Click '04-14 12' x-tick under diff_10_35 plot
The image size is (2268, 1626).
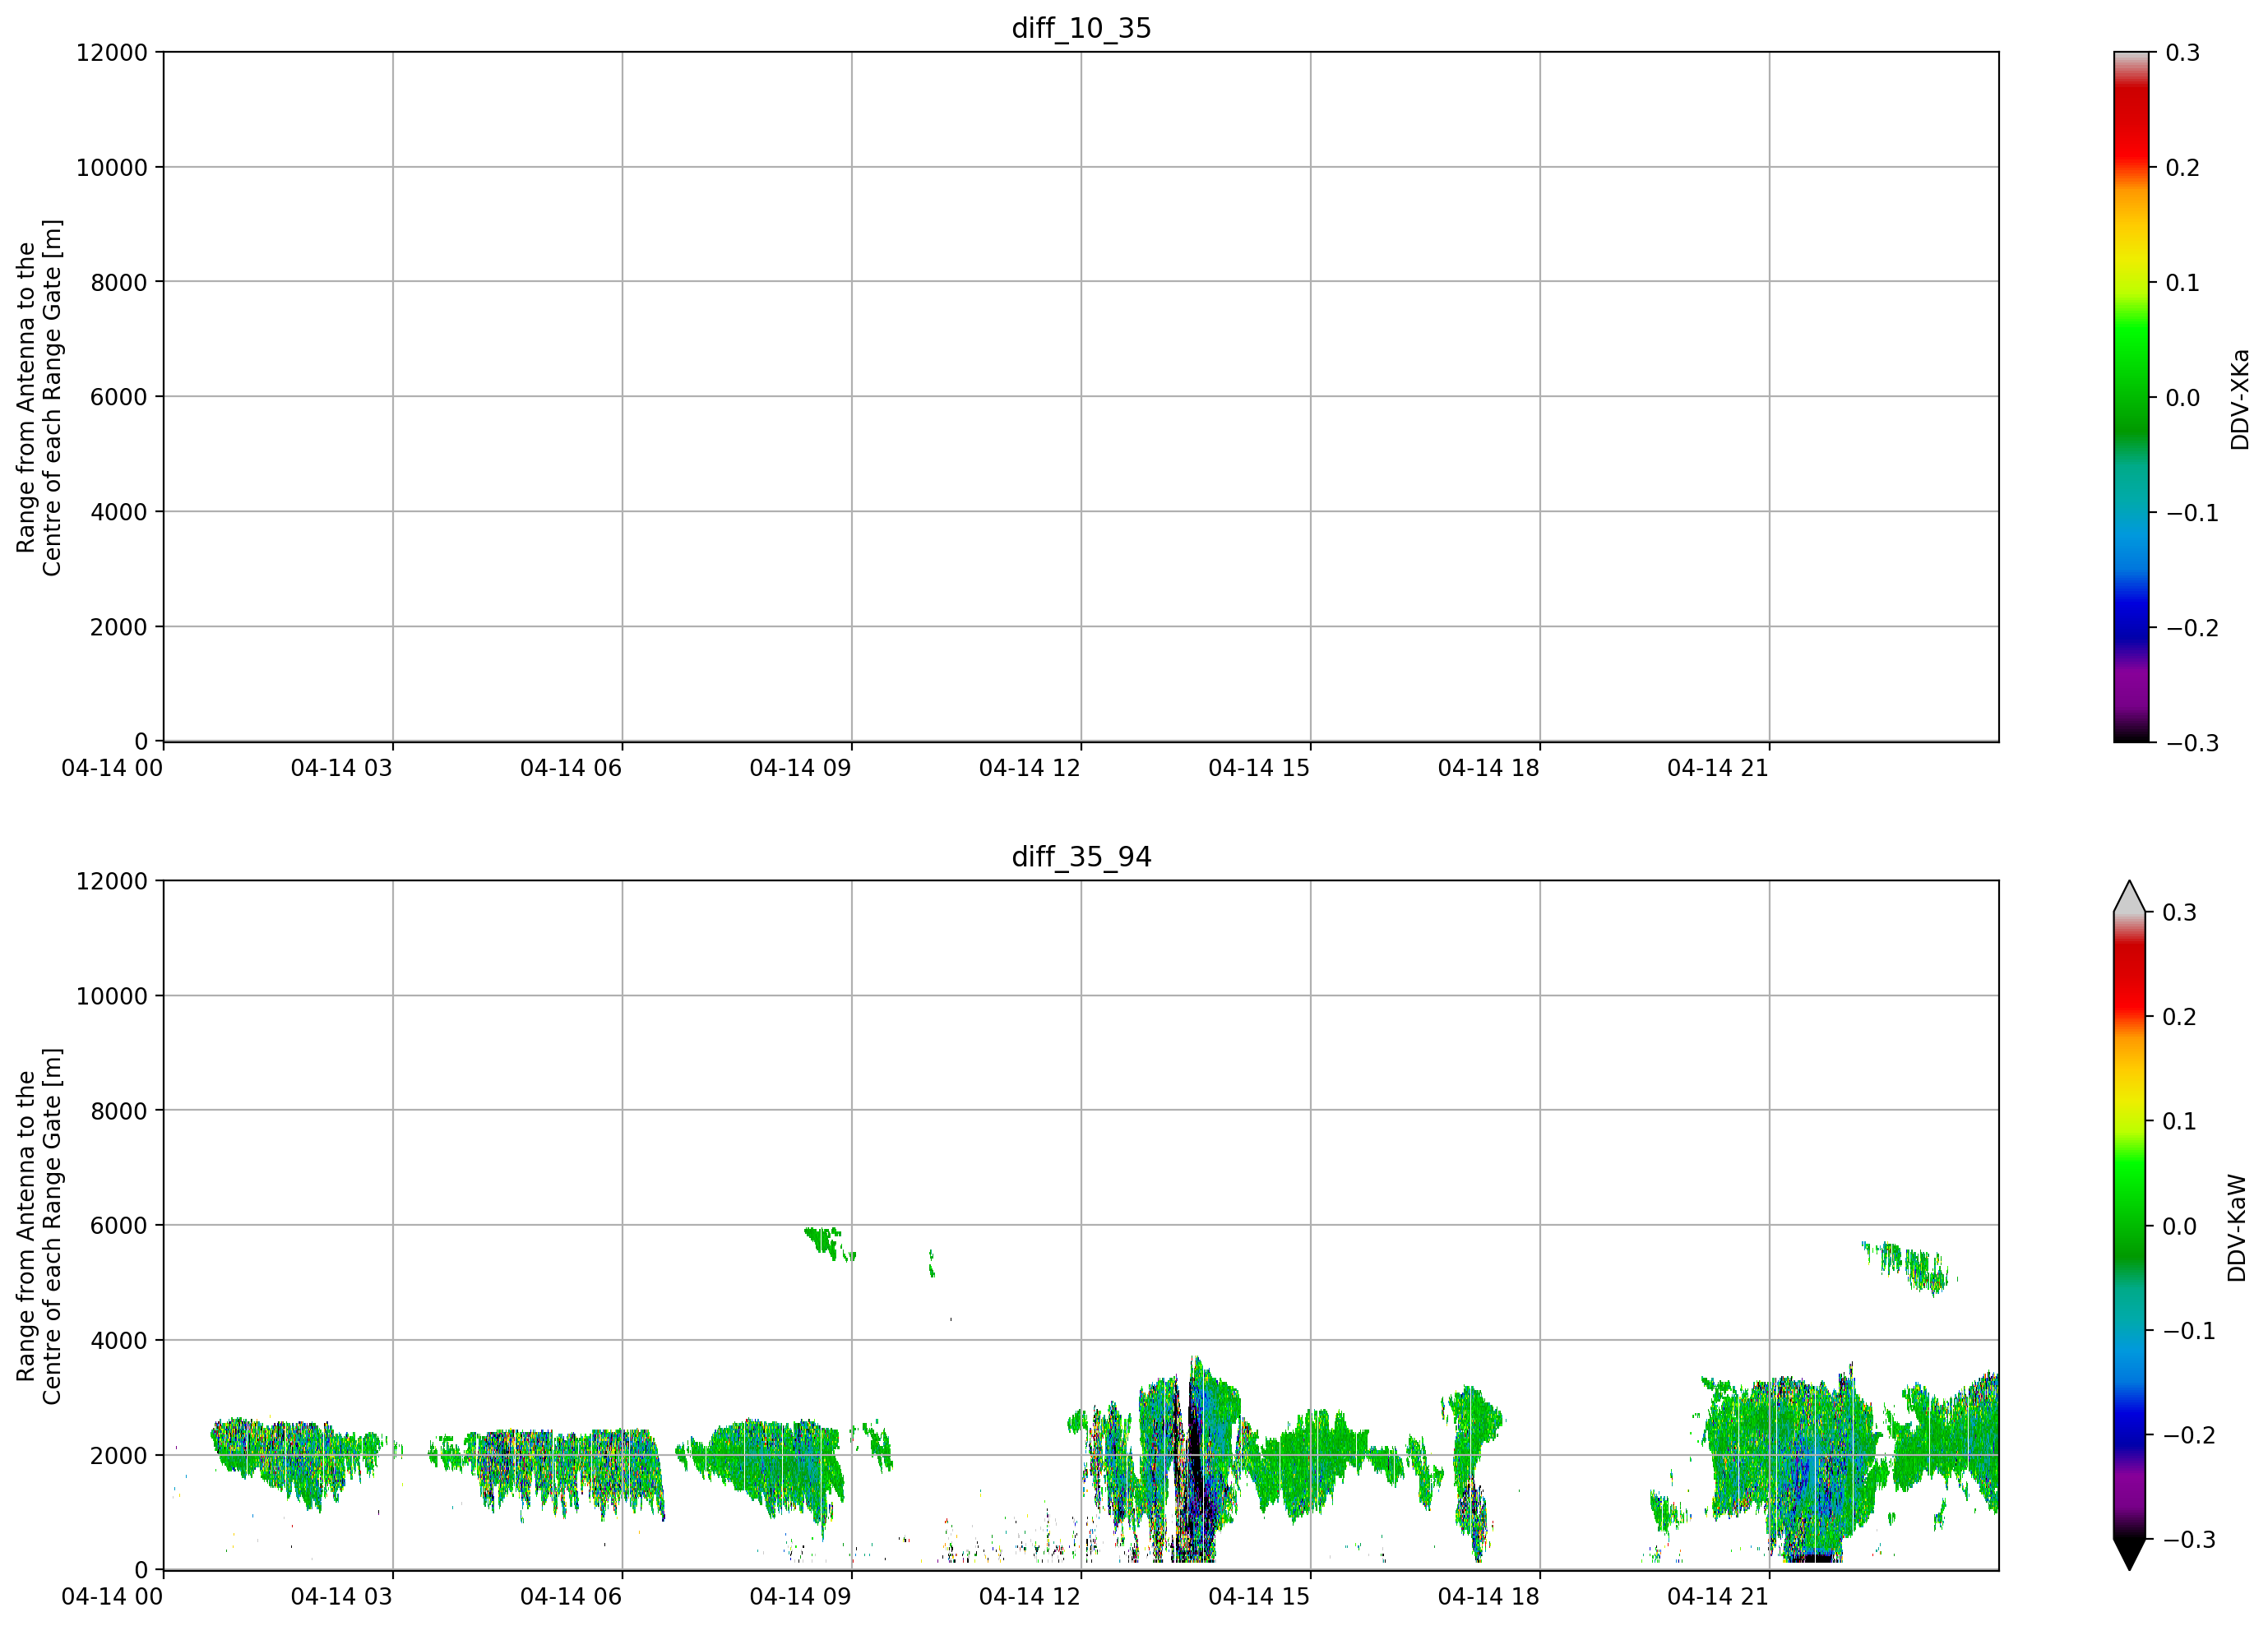tap(1030, 768)
